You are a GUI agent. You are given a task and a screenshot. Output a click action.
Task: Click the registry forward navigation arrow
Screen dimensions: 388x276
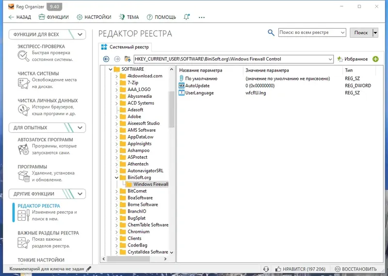click(x=117, y=59)
